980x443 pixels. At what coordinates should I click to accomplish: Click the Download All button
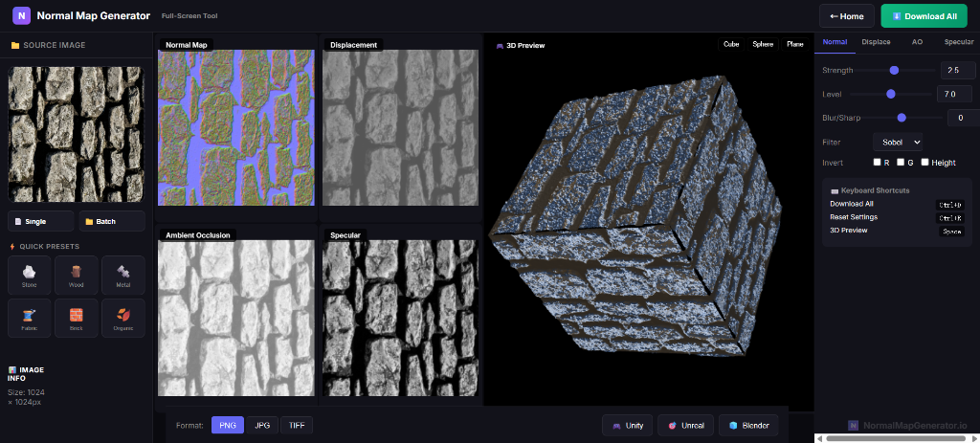click(924, 16)
